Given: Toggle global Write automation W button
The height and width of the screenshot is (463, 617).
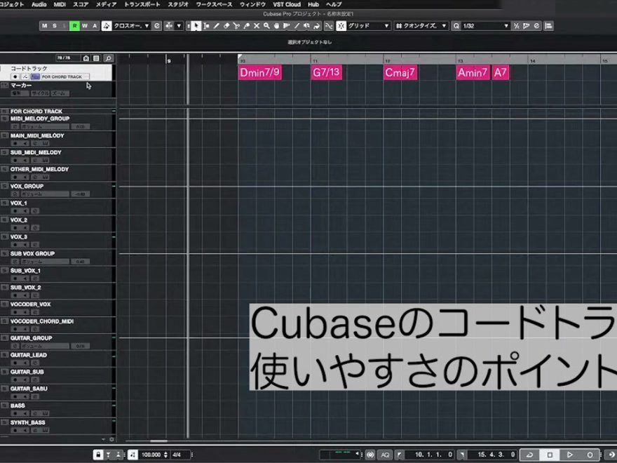Looking at the screenshot, I should (x=85, y=26).
